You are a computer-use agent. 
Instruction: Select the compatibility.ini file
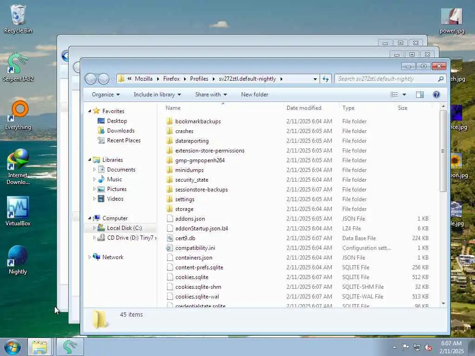195,248
